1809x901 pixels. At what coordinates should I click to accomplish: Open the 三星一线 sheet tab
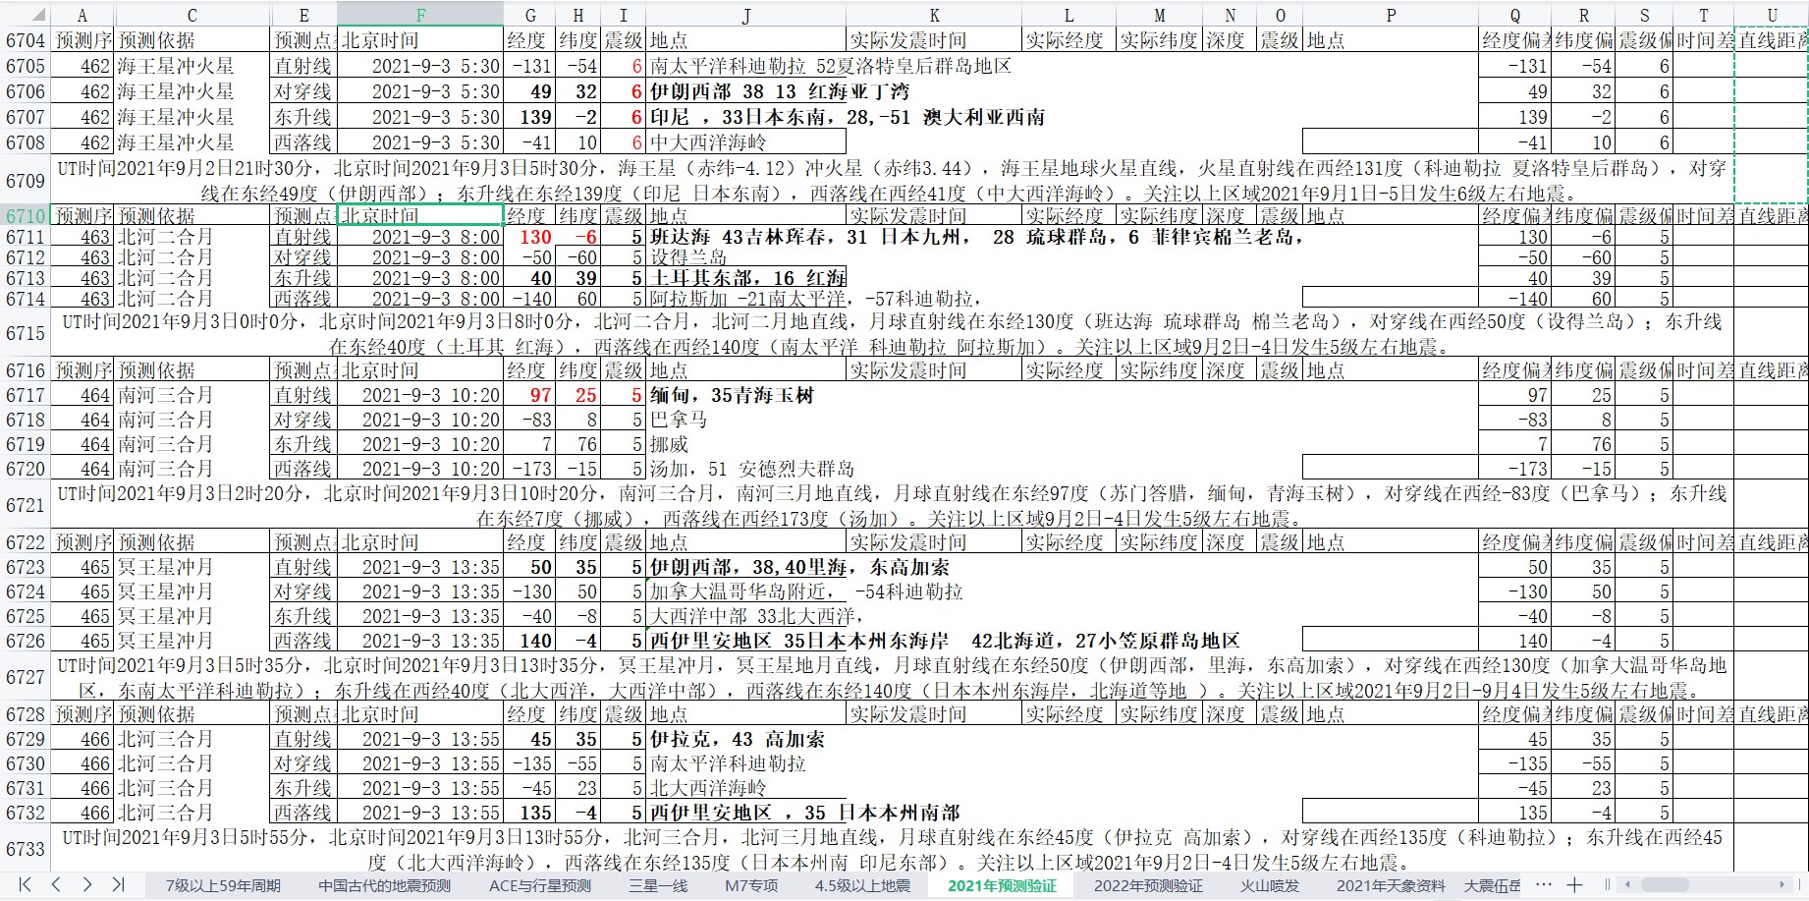point(658,885)
